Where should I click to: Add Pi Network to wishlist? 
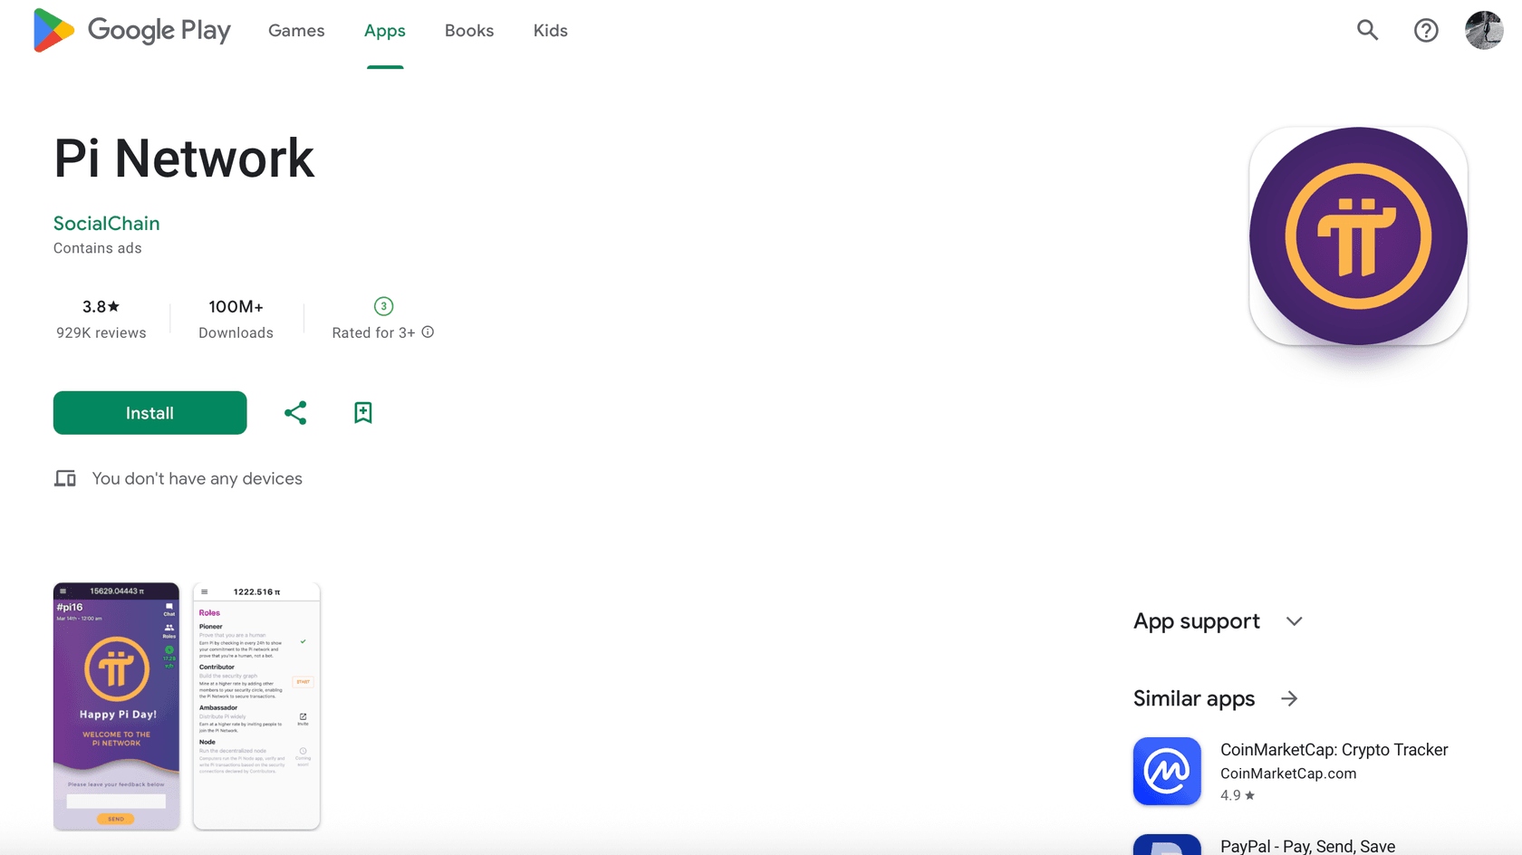click(362, 412)
